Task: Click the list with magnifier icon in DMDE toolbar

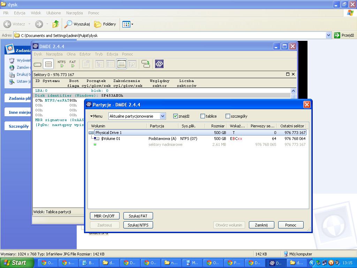Action: click(x=132, y=64)
